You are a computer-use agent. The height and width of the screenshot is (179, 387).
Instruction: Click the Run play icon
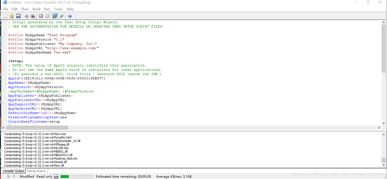[41, 16]
